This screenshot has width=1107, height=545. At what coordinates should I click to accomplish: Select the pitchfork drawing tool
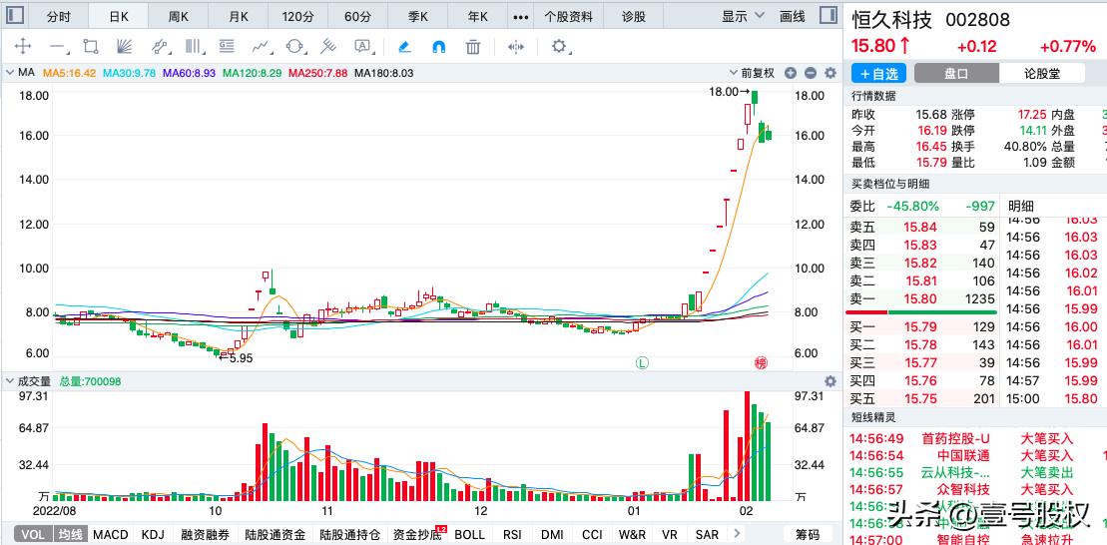328,47
